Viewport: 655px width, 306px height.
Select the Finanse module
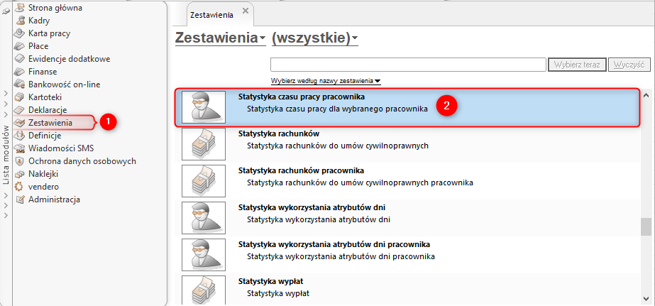click(43, 72)
